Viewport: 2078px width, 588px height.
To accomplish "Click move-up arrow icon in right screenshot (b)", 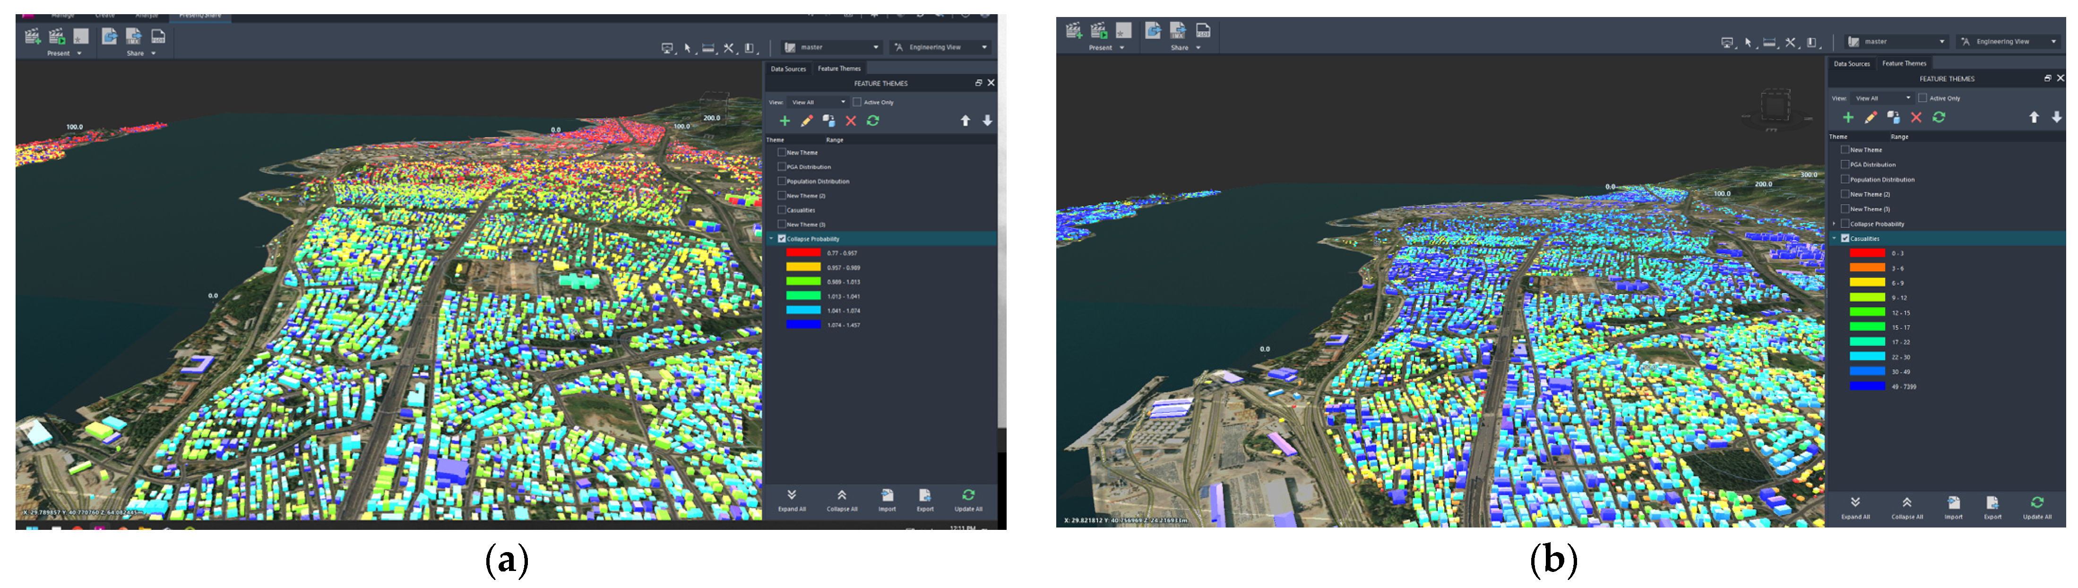I will (x=2034, y=118).
